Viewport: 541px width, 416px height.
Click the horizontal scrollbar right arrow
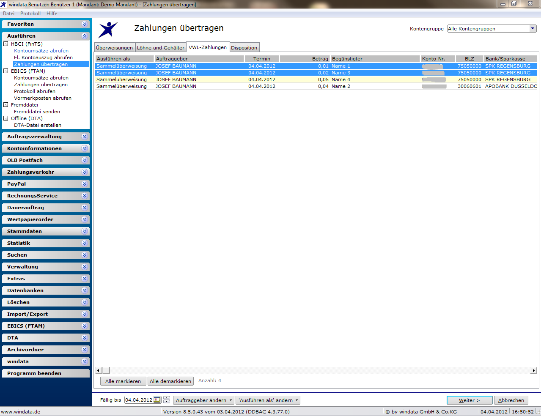click(533, 370)
